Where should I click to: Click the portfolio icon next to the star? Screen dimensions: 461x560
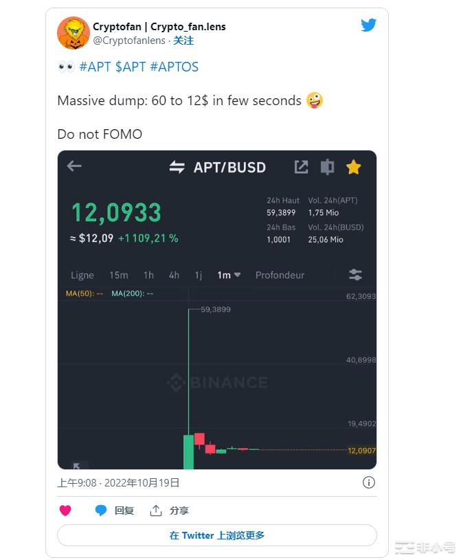tap(326, 166)
